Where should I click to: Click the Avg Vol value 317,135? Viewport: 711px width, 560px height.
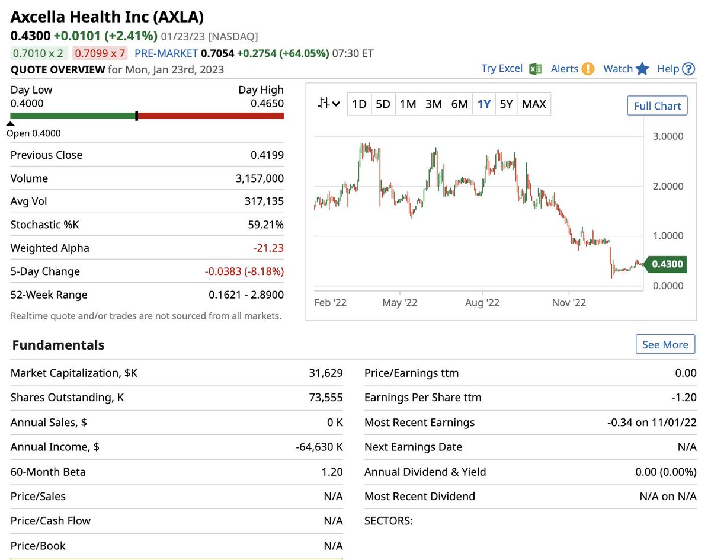point(264,201)
